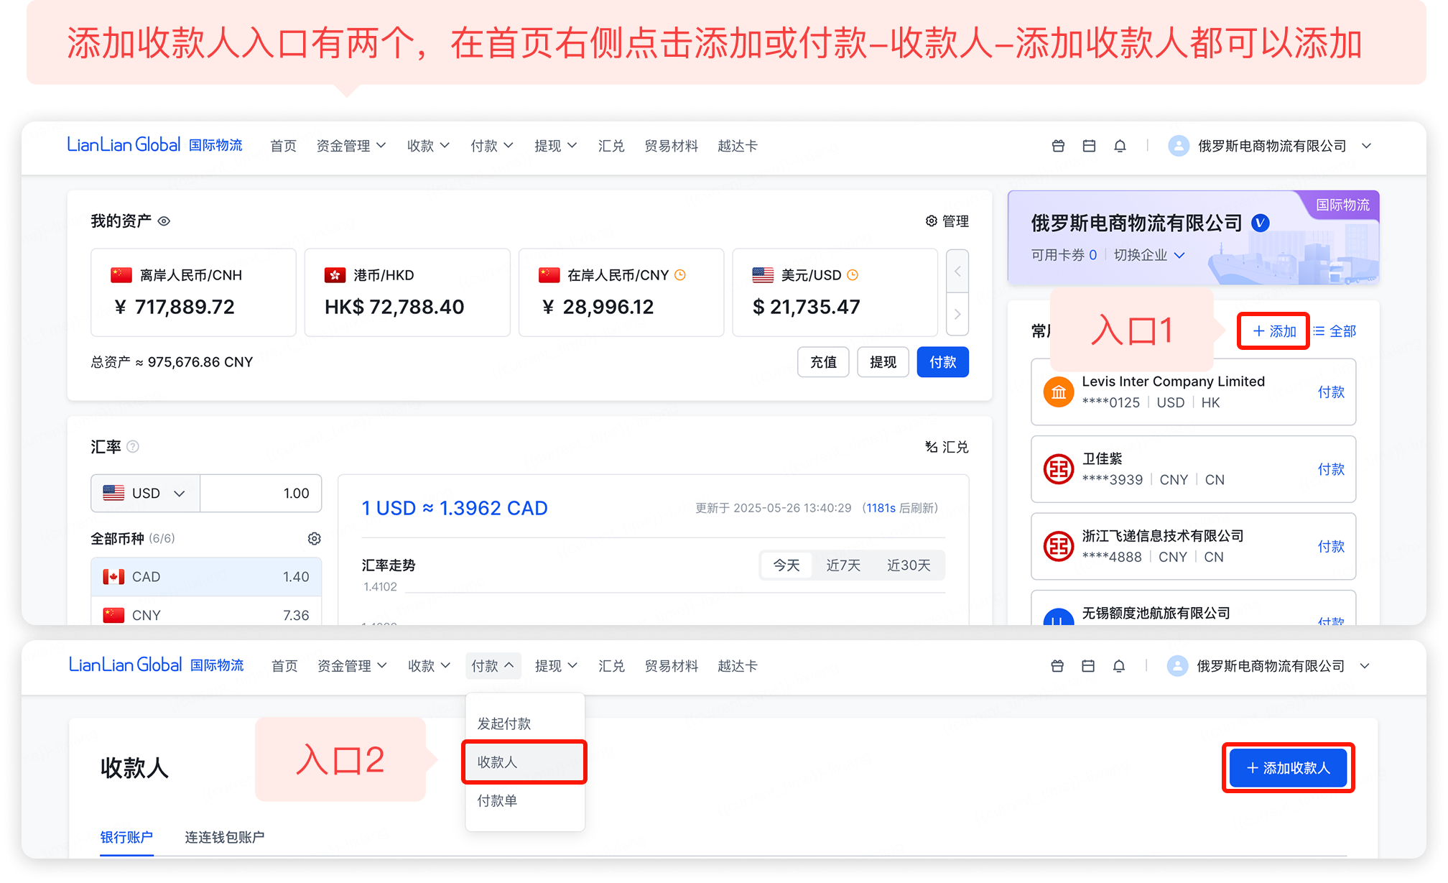This screenshot has width=1448, height=883.
Task: Click the USD account clock icon
Action: click(x=853, y=275)
